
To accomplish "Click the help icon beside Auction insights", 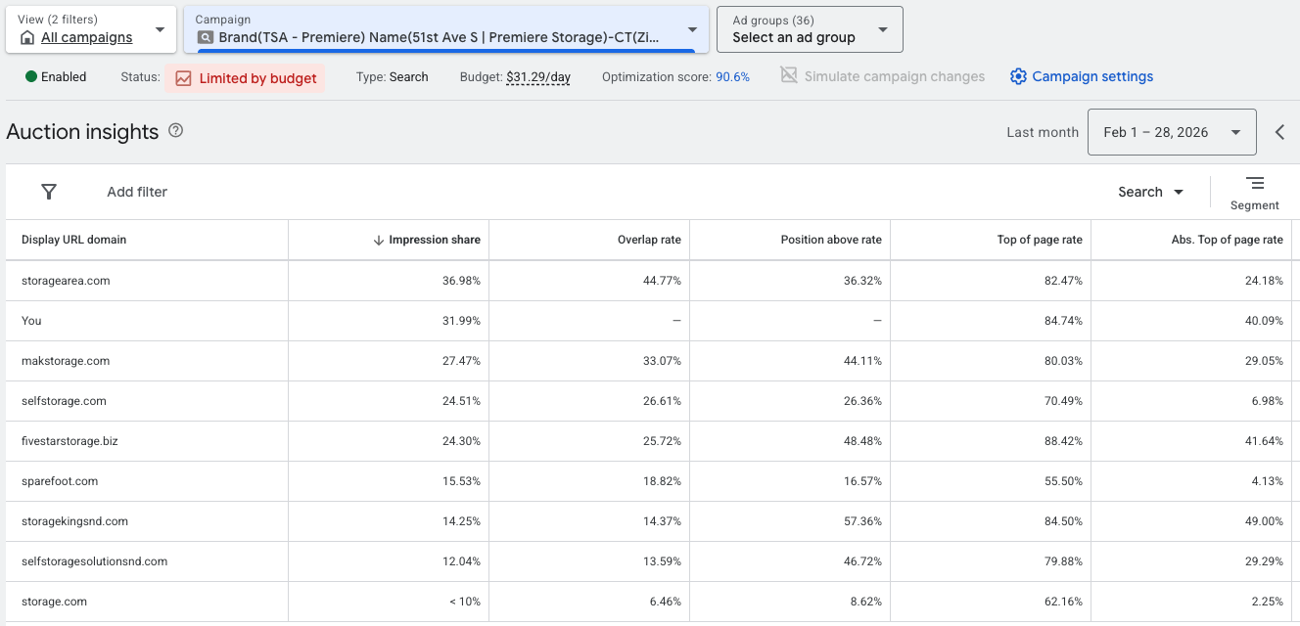I will 176,131.
